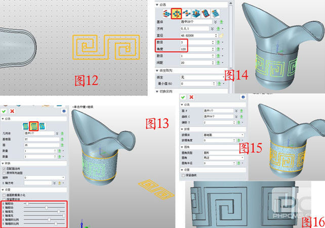Screen dimensions: 325x228
Task: Open the 拔模体 dropdown showing 基础面
Action: click(x=223, y=135)
